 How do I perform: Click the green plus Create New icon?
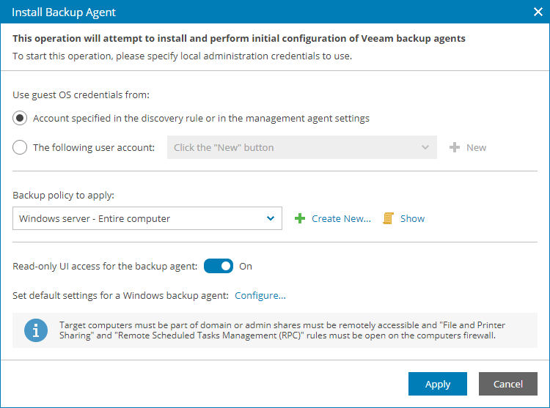300,218
